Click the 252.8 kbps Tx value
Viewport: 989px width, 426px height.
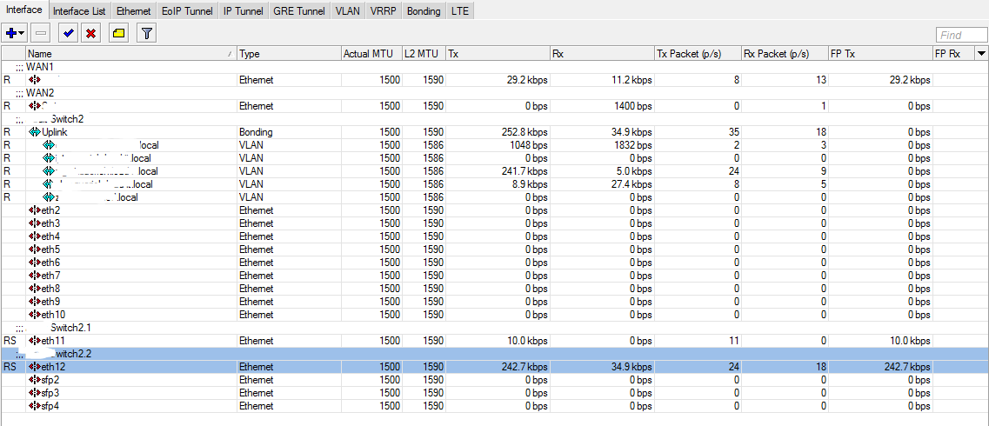tap(523, 132)
